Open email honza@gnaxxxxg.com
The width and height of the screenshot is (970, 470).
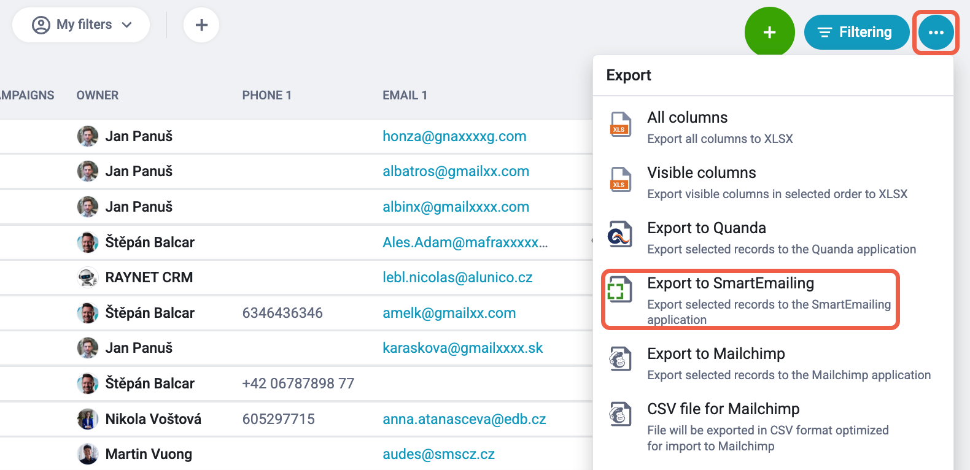454,136
